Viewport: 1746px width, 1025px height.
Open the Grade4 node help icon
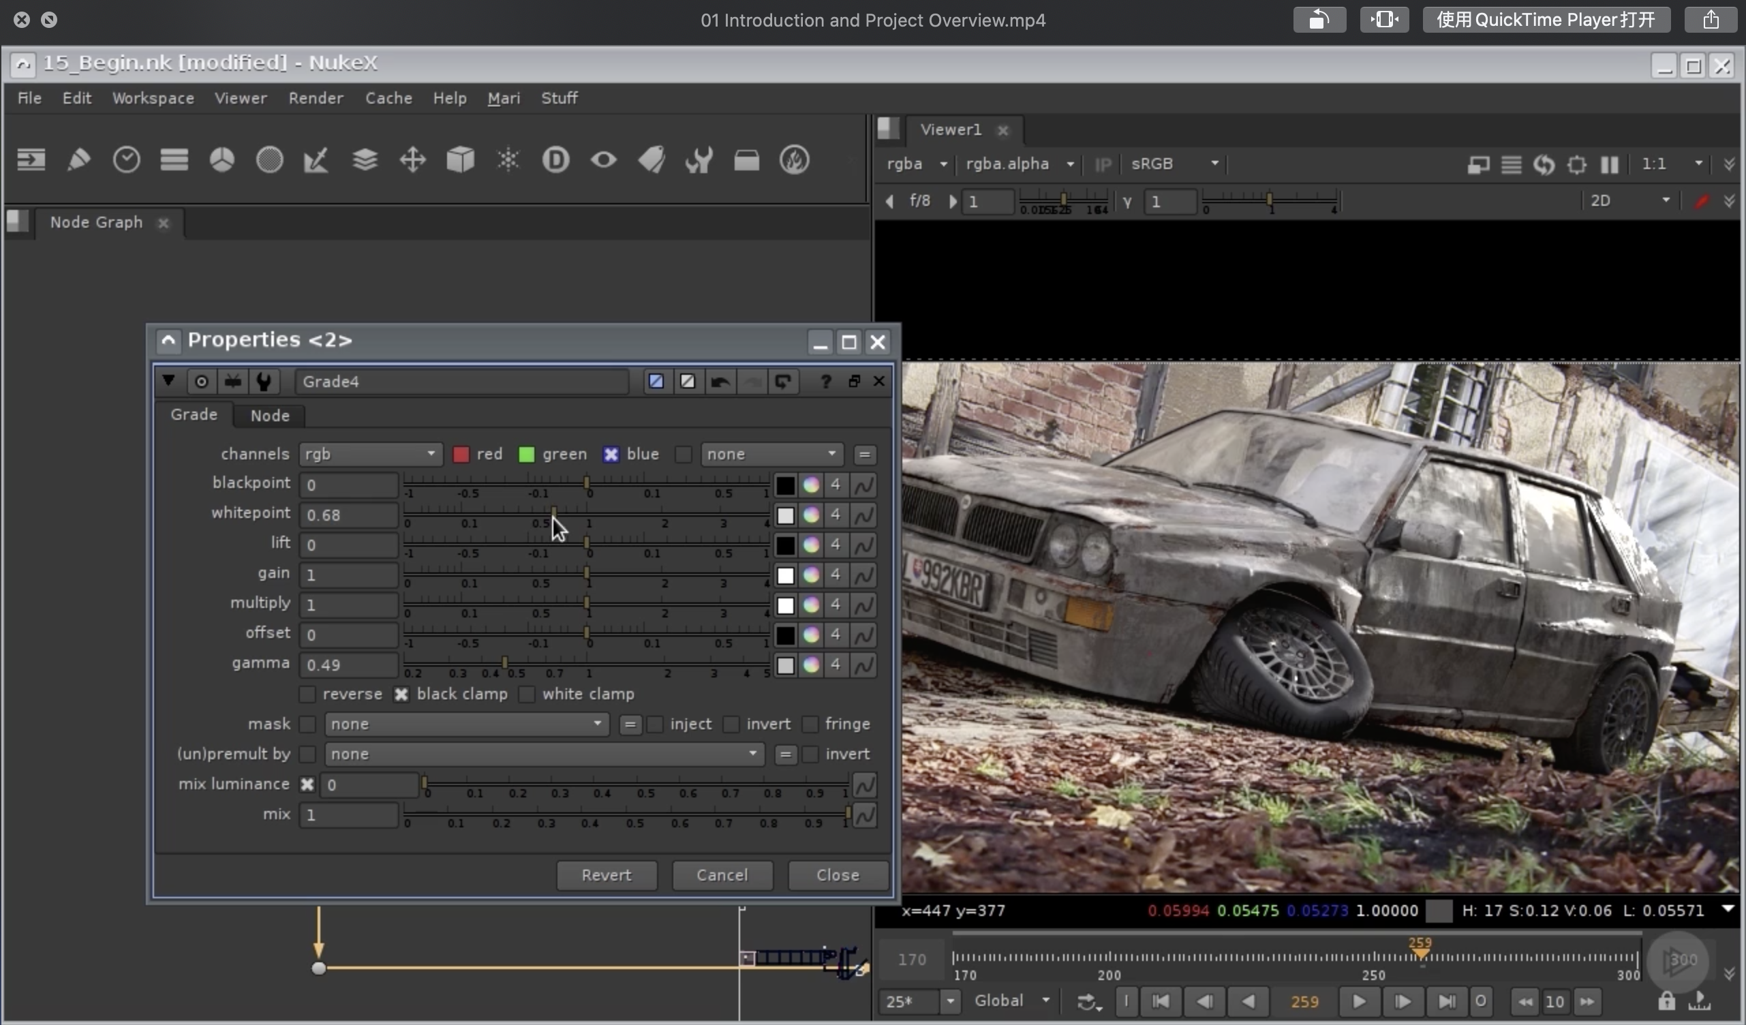(x=825, y=382)
